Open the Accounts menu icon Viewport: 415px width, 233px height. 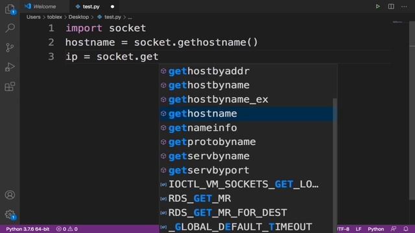pos(10,195)
